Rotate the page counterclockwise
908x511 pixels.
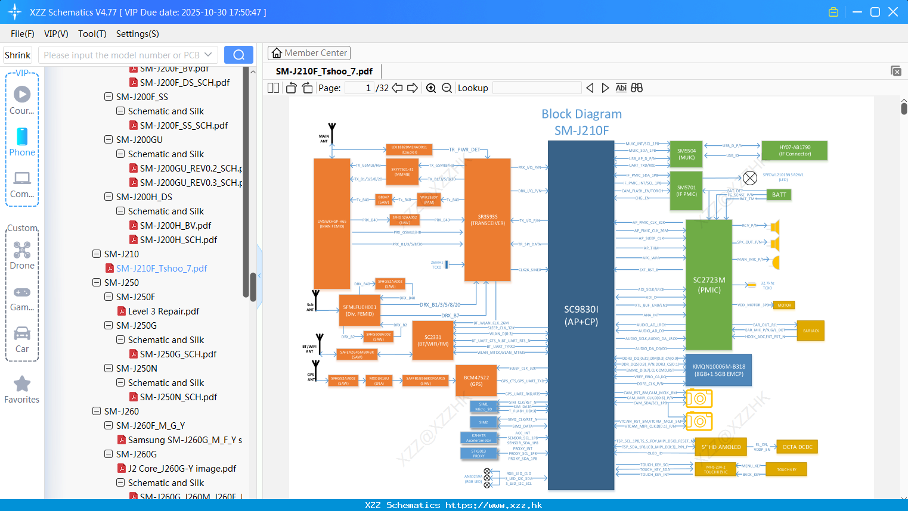(x=291, y=88)
